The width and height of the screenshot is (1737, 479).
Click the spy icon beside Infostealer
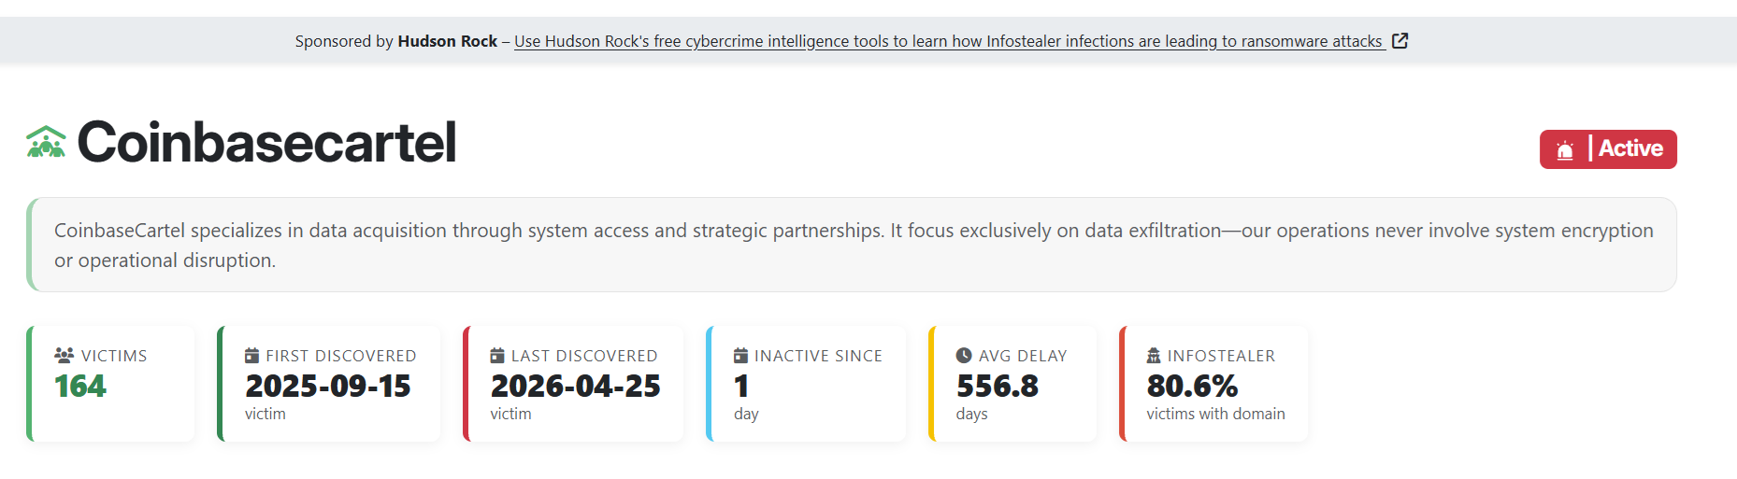coord(1154,356)
